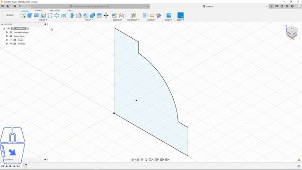Open Grid and Snaps dropdown in navigation bar
Viewport: 302px width, 170px height.
click(x=162, y=160)
